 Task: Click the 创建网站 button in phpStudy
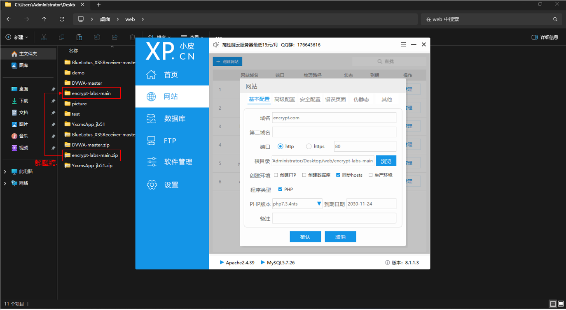[x=227, y=62]
